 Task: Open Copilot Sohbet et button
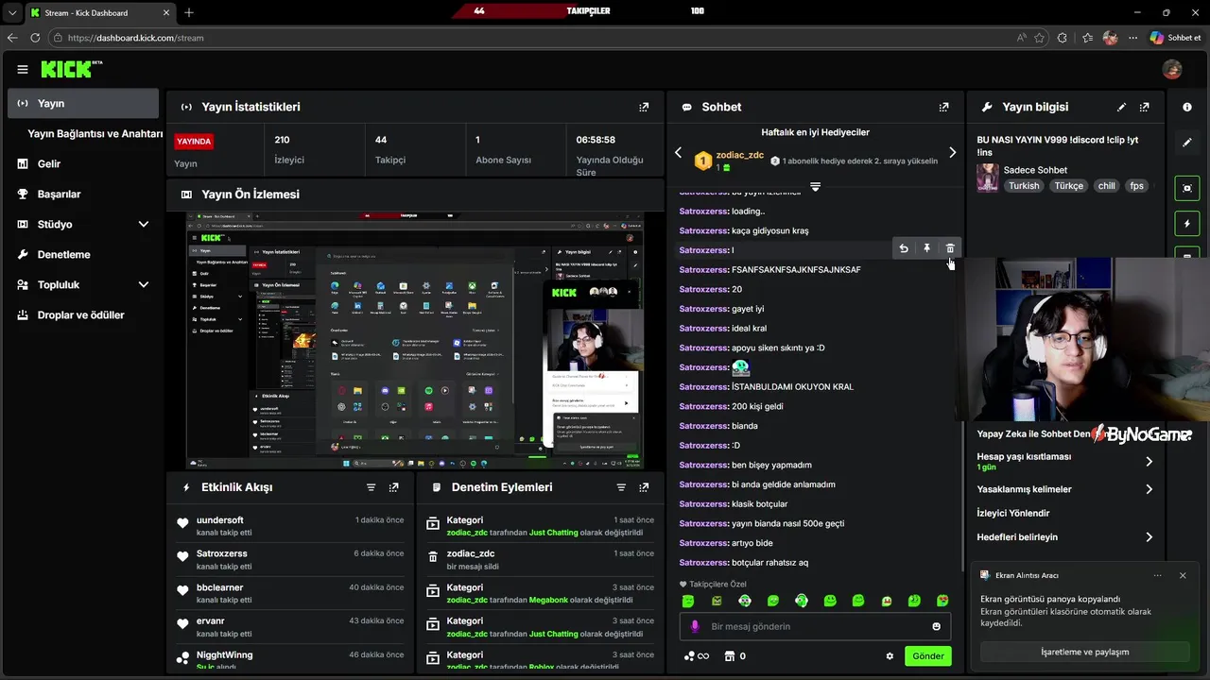1175,38
